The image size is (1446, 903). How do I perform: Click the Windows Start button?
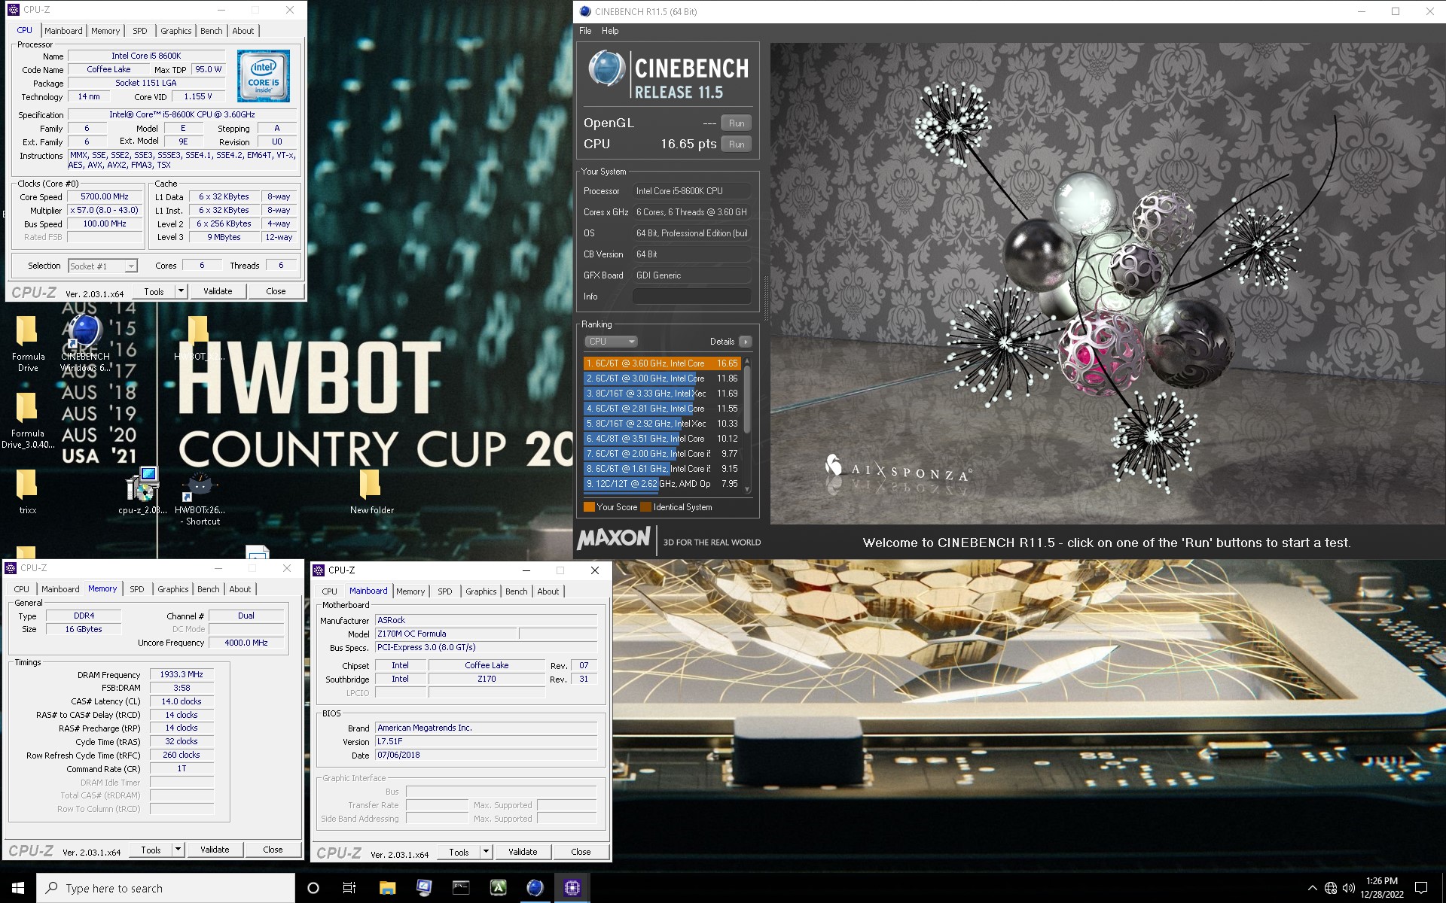pos(18,888)
